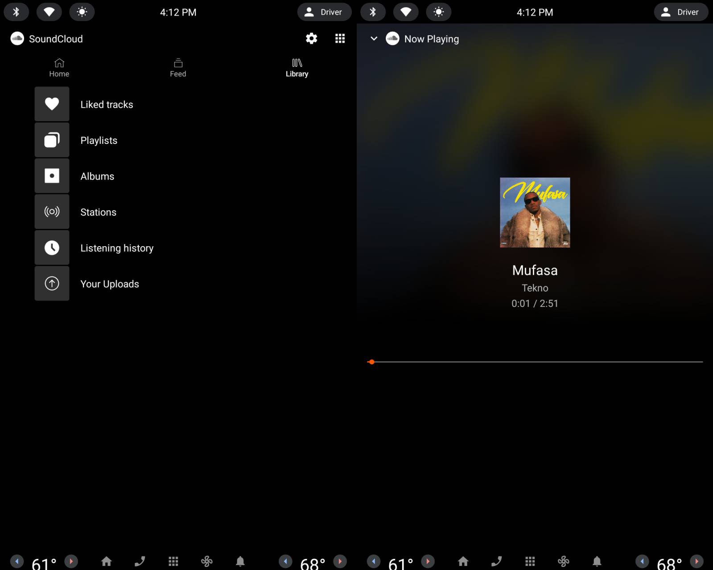Click the SoundCloud app title logo in the header

tap(17, 39)
